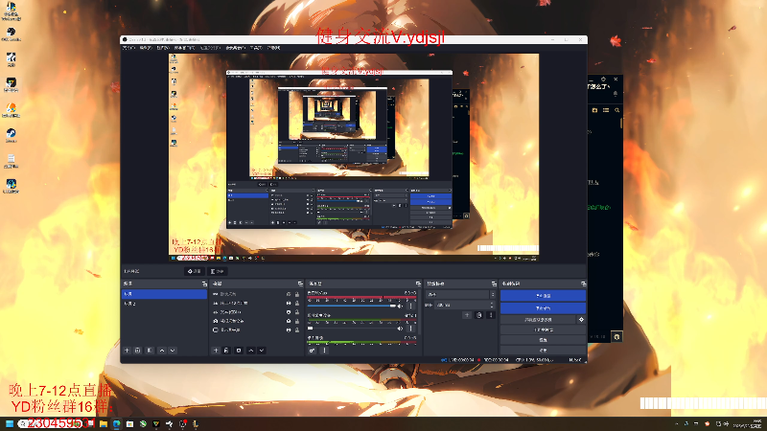Open the transition's three-dot options menu
767x431 pixels.
pos(491,315)
